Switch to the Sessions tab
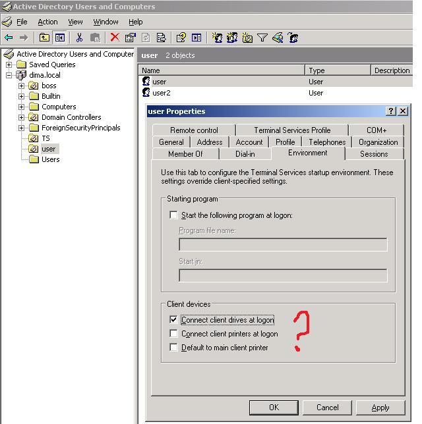422x424 pixels. pos(374,154)
